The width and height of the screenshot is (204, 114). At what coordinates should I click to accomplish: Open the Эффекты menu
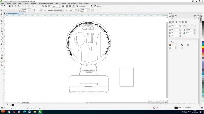click(x=33, y=3)
